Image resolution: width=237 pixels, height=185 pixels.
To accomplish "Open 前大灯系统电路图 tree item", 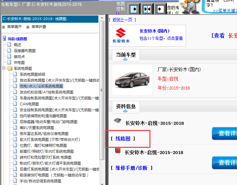I will (50, 139).
